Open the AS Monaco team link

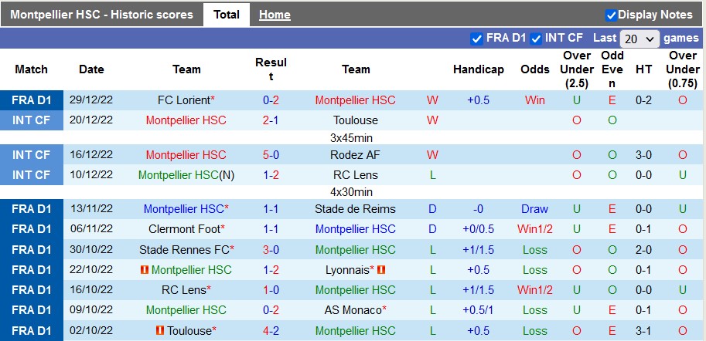pyautogui.click(x=353, y=310)
